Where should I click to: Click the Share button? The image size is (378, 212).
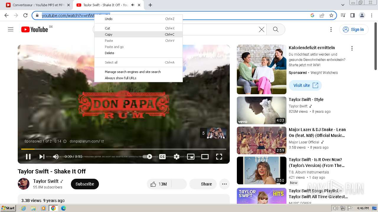click(x=203, y=184)
